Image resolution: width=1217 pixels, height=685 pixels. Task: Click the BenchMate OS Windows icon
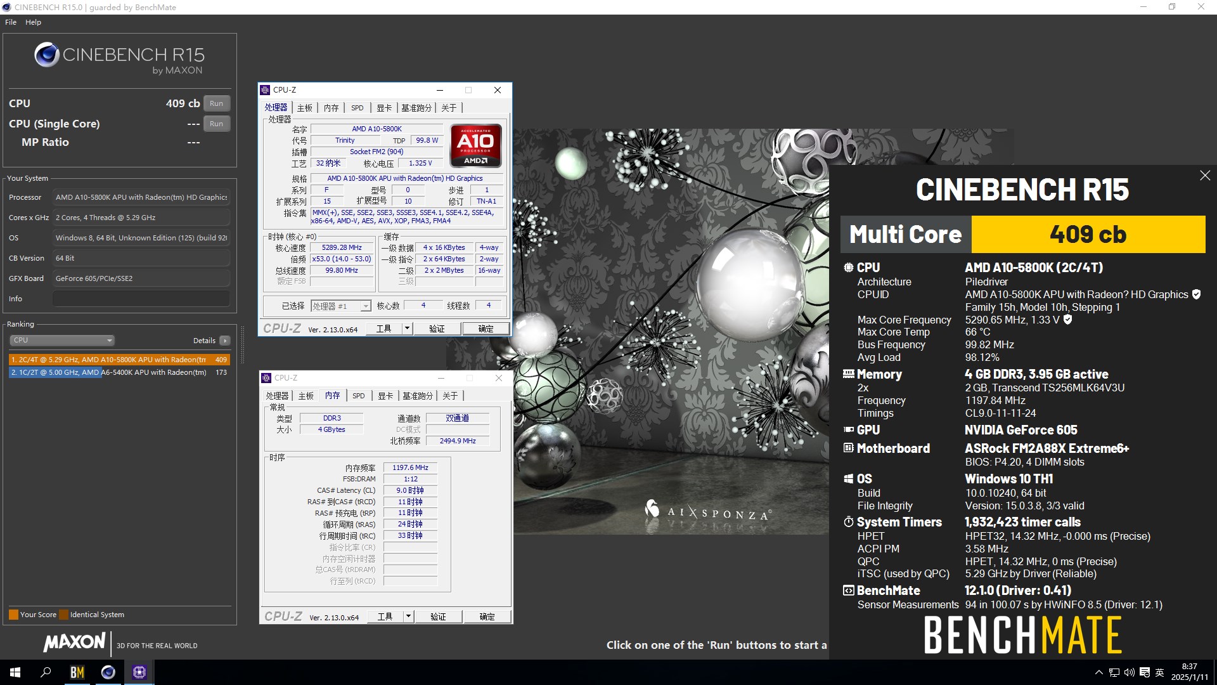click(848, 479)
